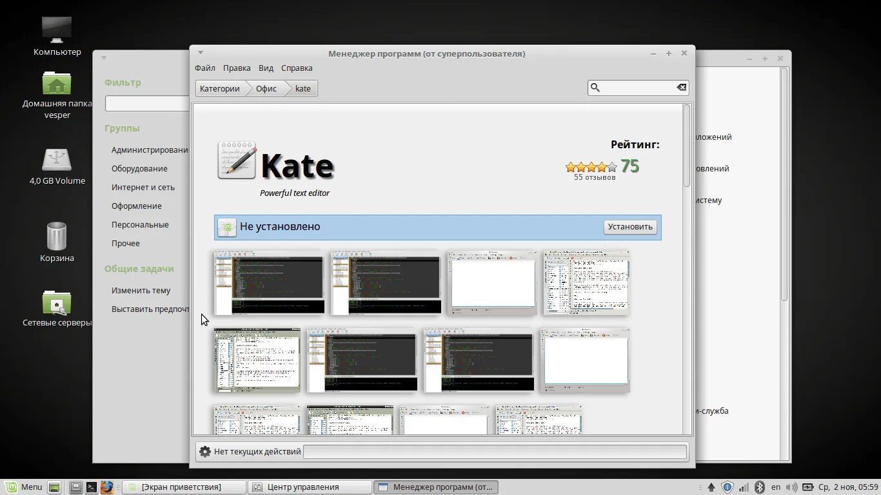Click Изменить тему under Общие задачи
This screenshot has height=495, width=881.
tap(141, 291)
